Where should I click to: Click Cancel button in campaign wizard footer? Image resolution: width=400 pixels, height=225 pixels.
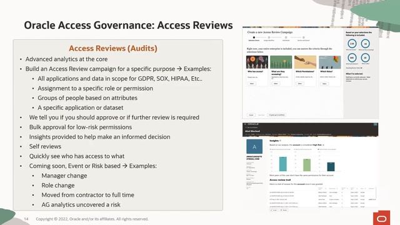251,115
